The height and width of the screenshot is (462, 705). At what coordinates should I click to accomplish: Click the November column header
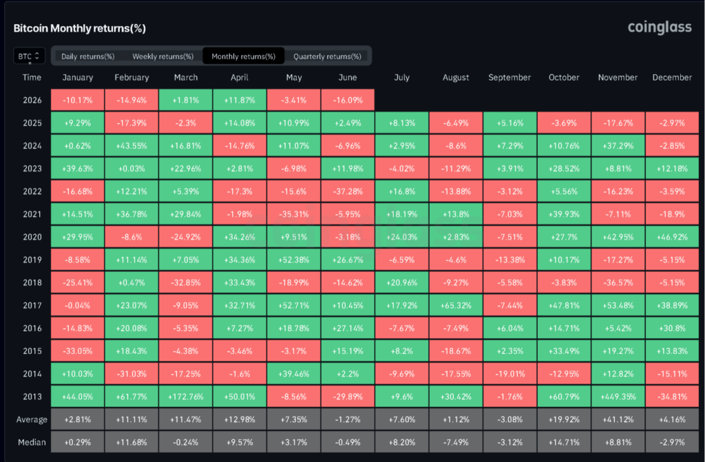(618, 77)
